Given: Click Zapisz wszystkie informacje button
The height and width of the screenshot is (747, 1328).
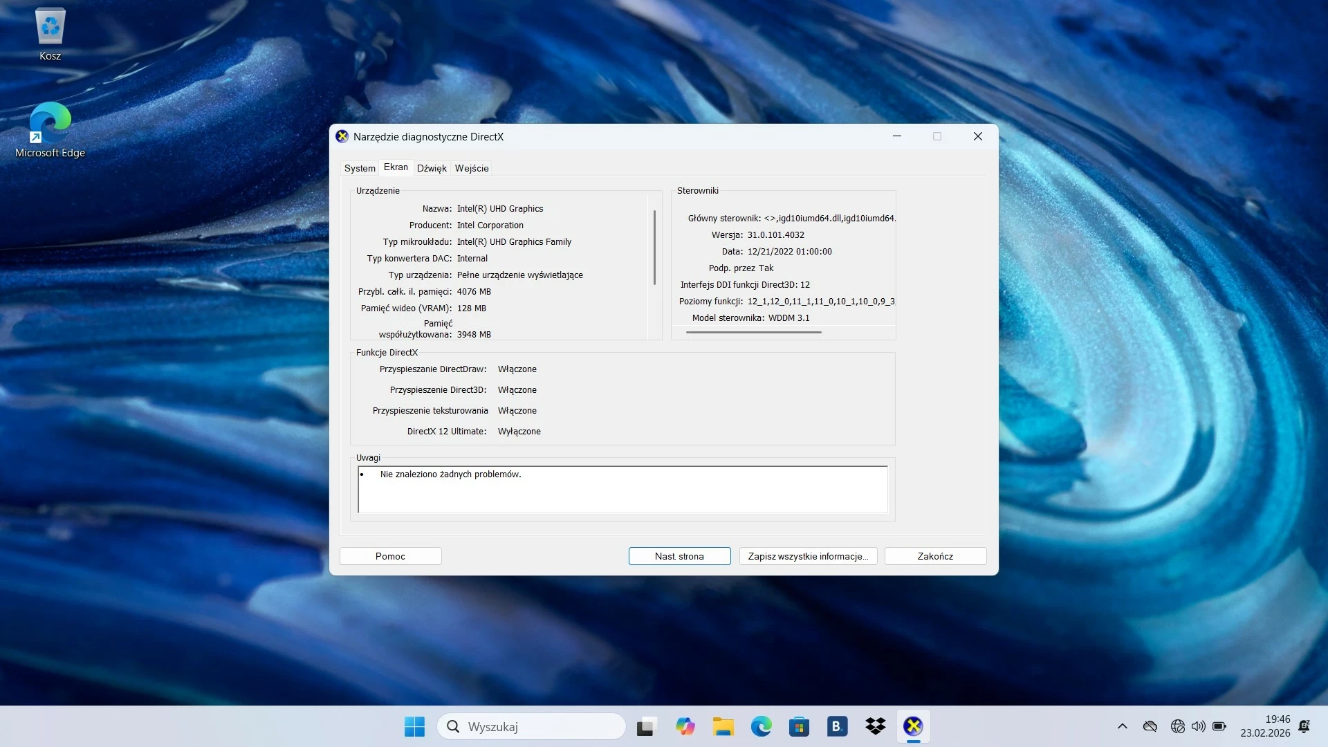Looking at the screenshot, I should point(808,555).
